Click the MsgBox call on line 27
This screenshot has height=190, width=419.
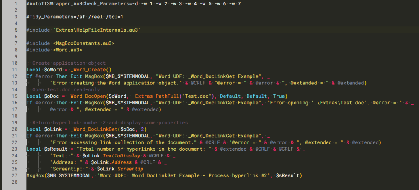tap(35, 176)
